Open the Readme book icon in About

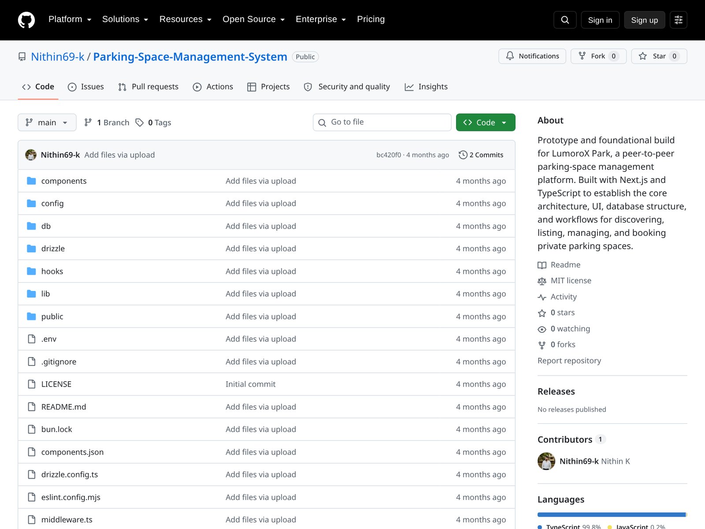(542, 265)
